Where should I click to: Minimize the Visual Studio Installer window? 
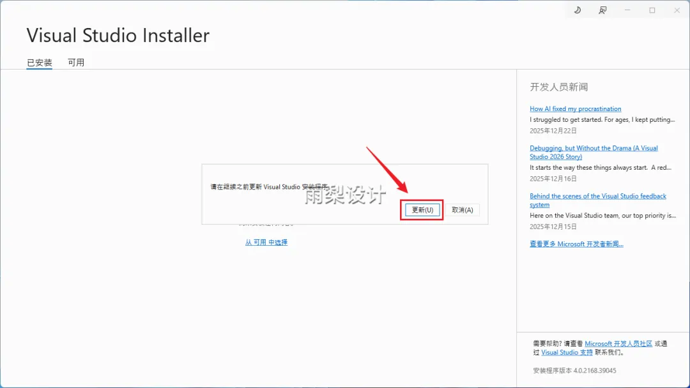click(x=627, y=10)
